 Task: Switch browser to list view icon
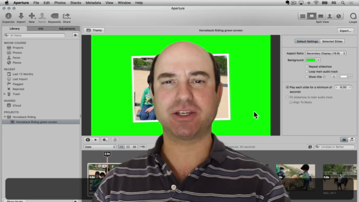tap(135, 147)
